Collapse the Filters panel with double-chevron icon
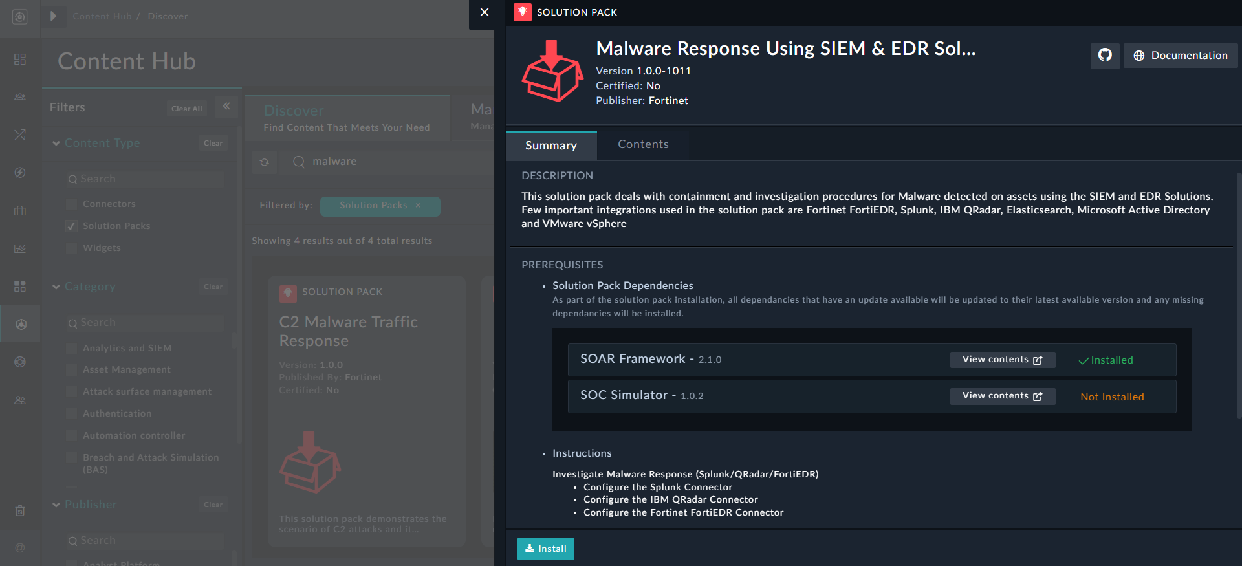Image resolution: width=1242 pixels, height=566 pixels. tap(226, 107)
